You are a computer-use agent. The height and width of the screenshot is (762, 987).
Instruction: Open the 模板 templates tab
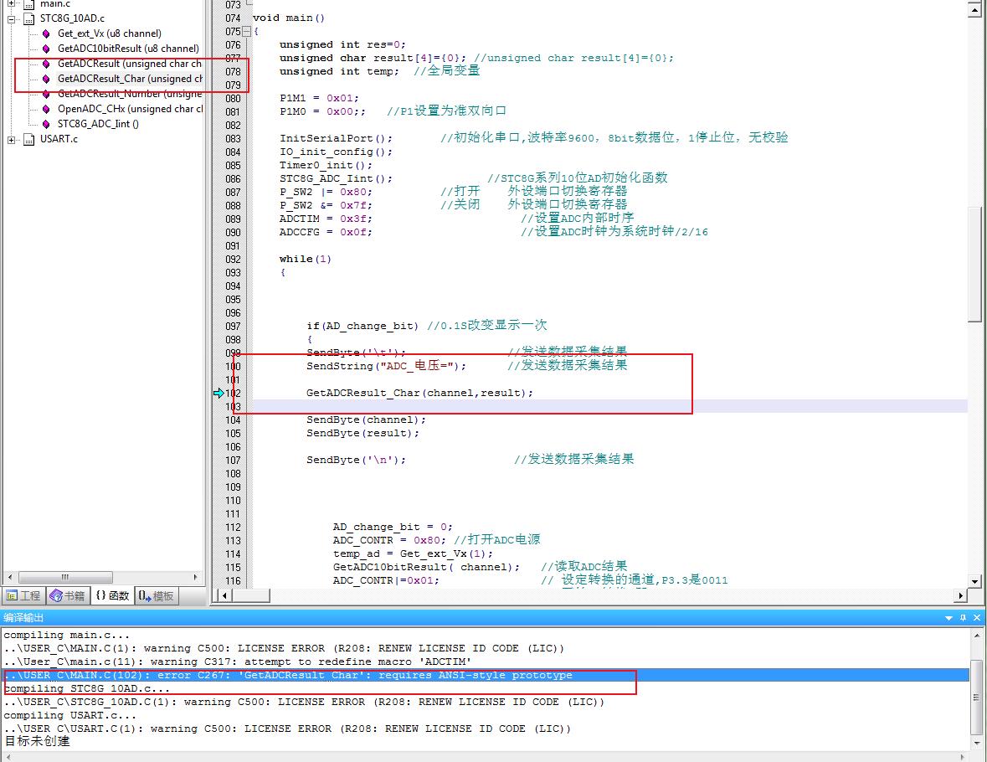(x=157, y=596)
